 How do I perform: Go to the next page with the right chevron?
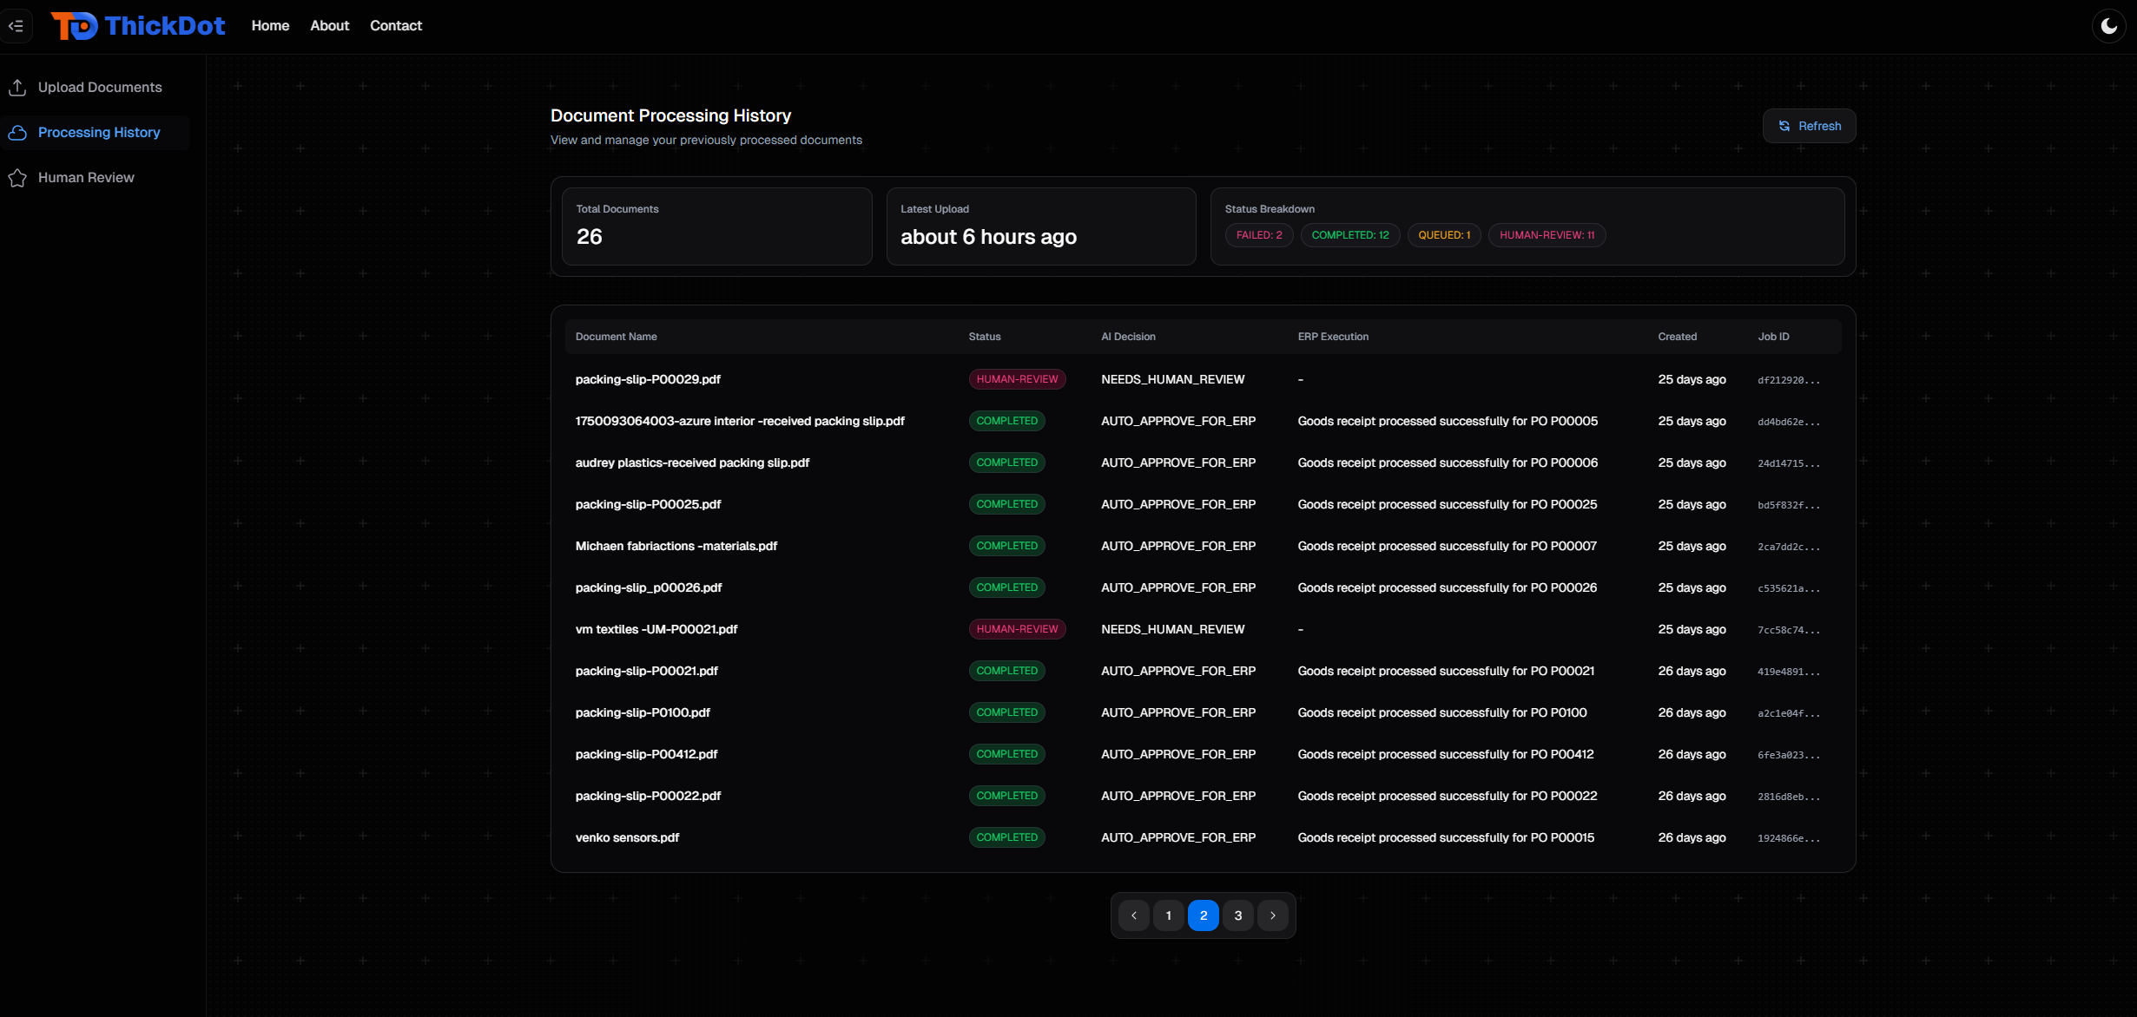pyautogui.click(x=1273, y=915)
